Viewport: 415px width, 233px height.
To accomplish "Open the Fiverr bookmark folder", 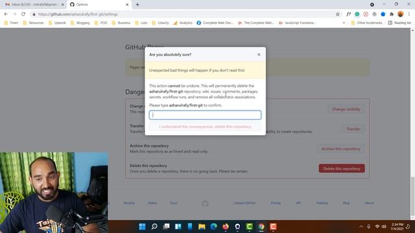I will [x=11, y=23].
